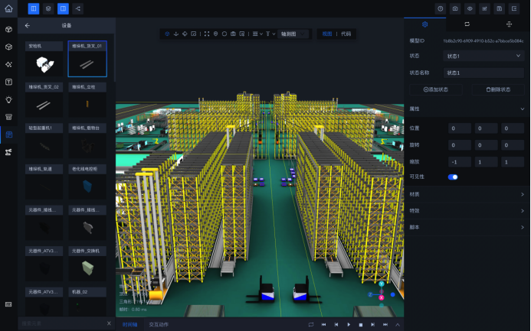531x331 pixels.
Task: Open the second box primitives icon in sidebar
Action: (x=8, y=47)
